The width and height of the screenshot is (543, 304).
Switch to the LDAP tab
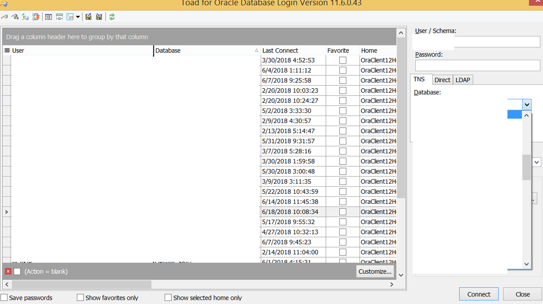coord(463,80)
